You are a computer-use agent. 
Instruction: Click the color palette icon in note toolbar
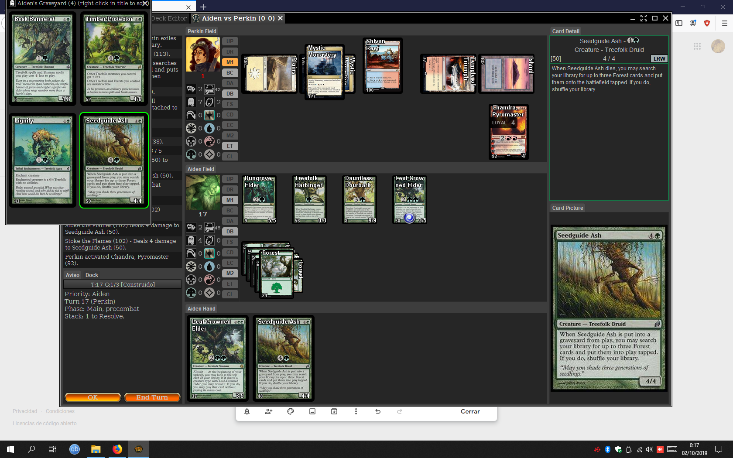coord(291,411)
